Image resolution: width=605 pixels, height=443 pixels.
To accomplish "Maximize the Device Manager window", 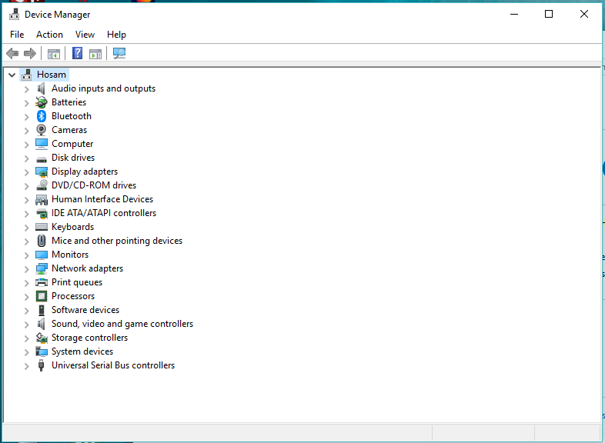I will pyautogui.click(x=549, y=15).
